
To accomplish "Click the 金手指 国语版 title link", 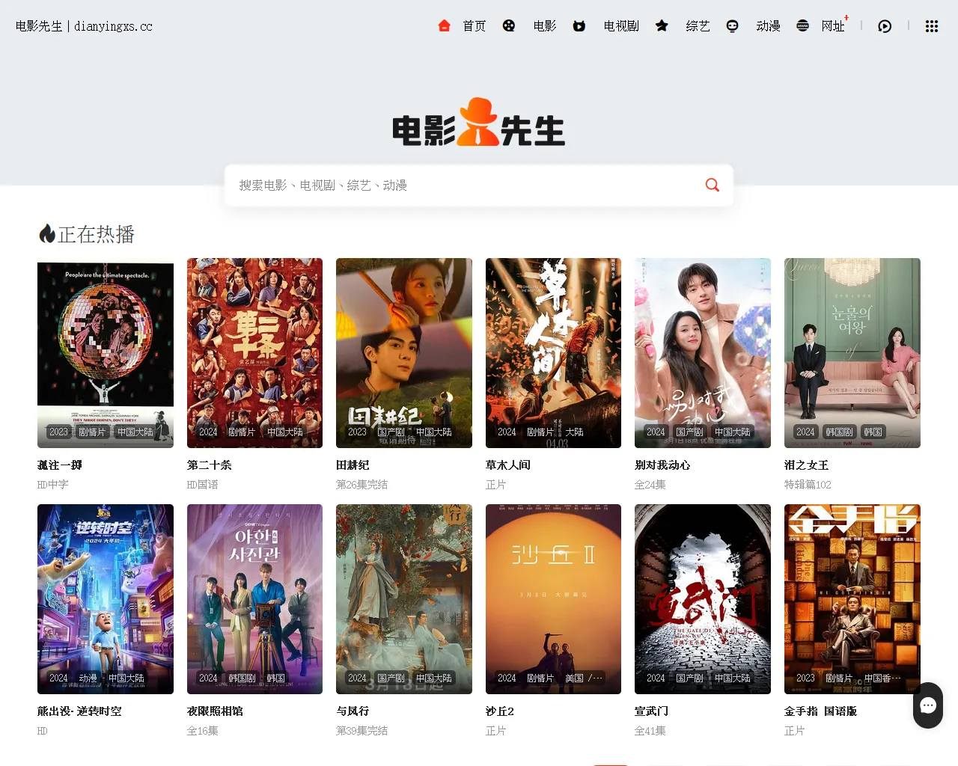I will coord(821,711).
